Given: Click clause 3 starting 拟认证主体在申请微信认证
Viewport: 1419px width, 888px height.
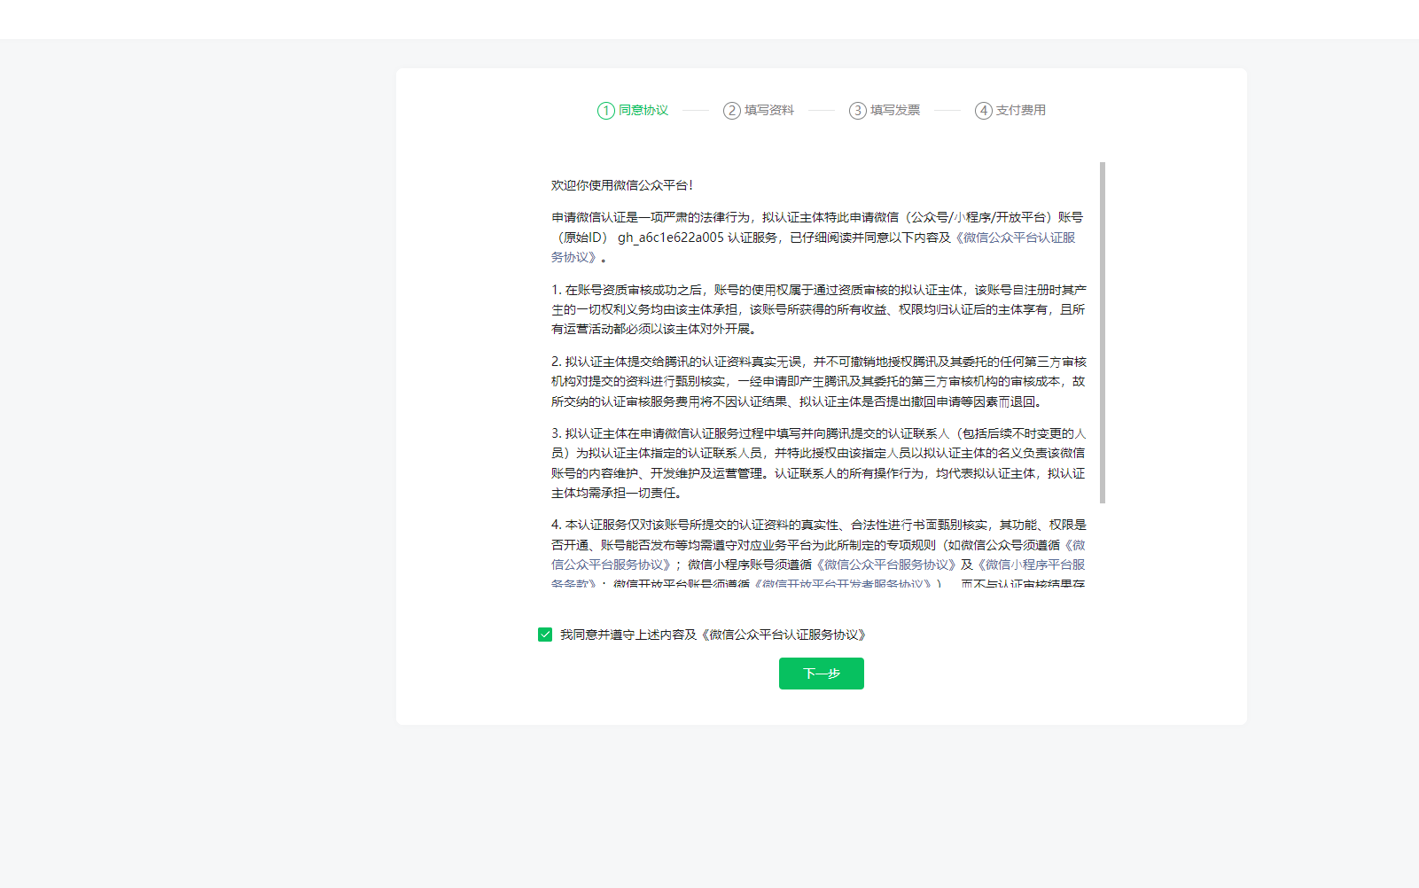Looking at the screenshot, I should (819, 463).
